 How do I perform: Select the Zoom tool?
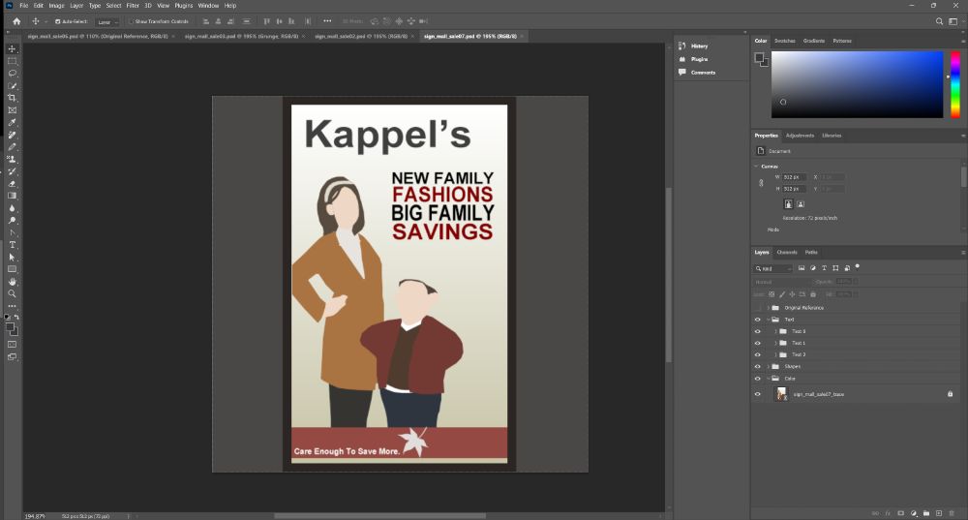[x=12, y=294]
